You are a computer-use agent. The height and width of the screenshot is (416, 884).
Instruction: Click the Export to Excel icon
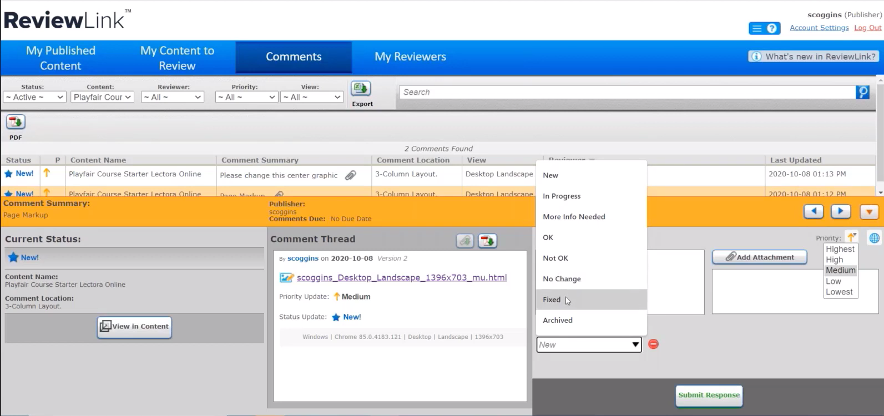[361, 89]
